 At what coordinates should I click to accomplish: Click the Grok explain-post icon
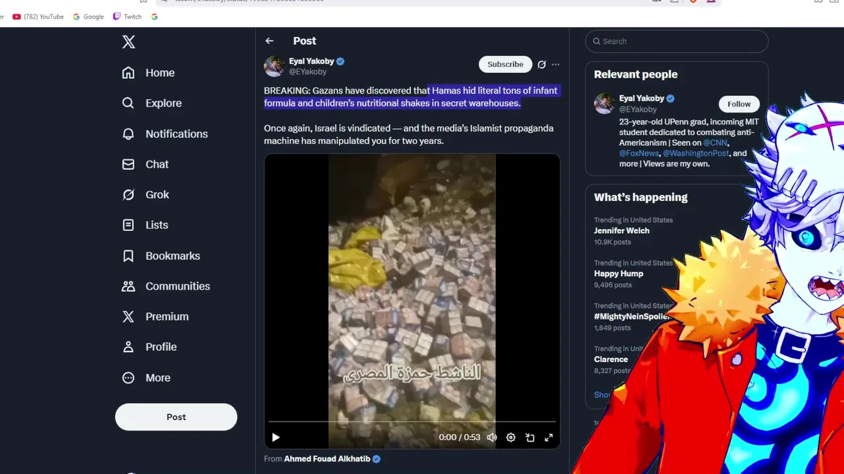(541, 65)
